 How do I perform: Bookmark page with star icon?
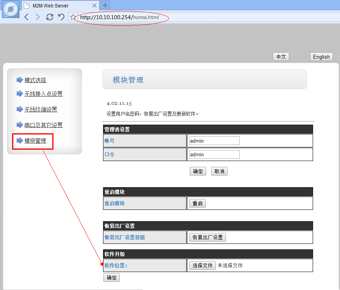72,17
